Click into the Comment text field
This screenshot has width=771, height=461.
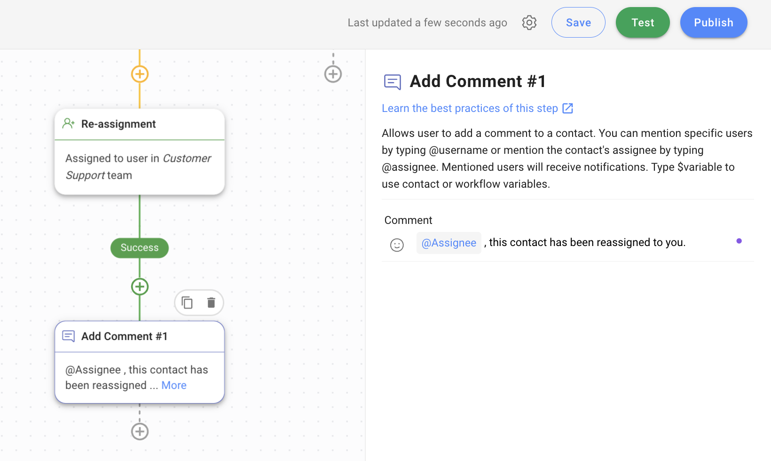pos(611,243)
